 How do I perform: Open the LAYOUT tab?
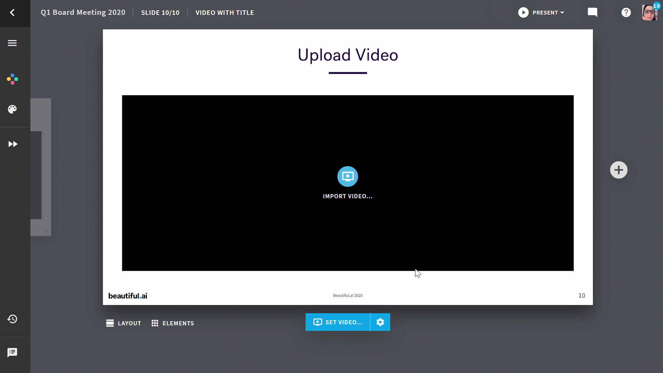coord(123,323)
